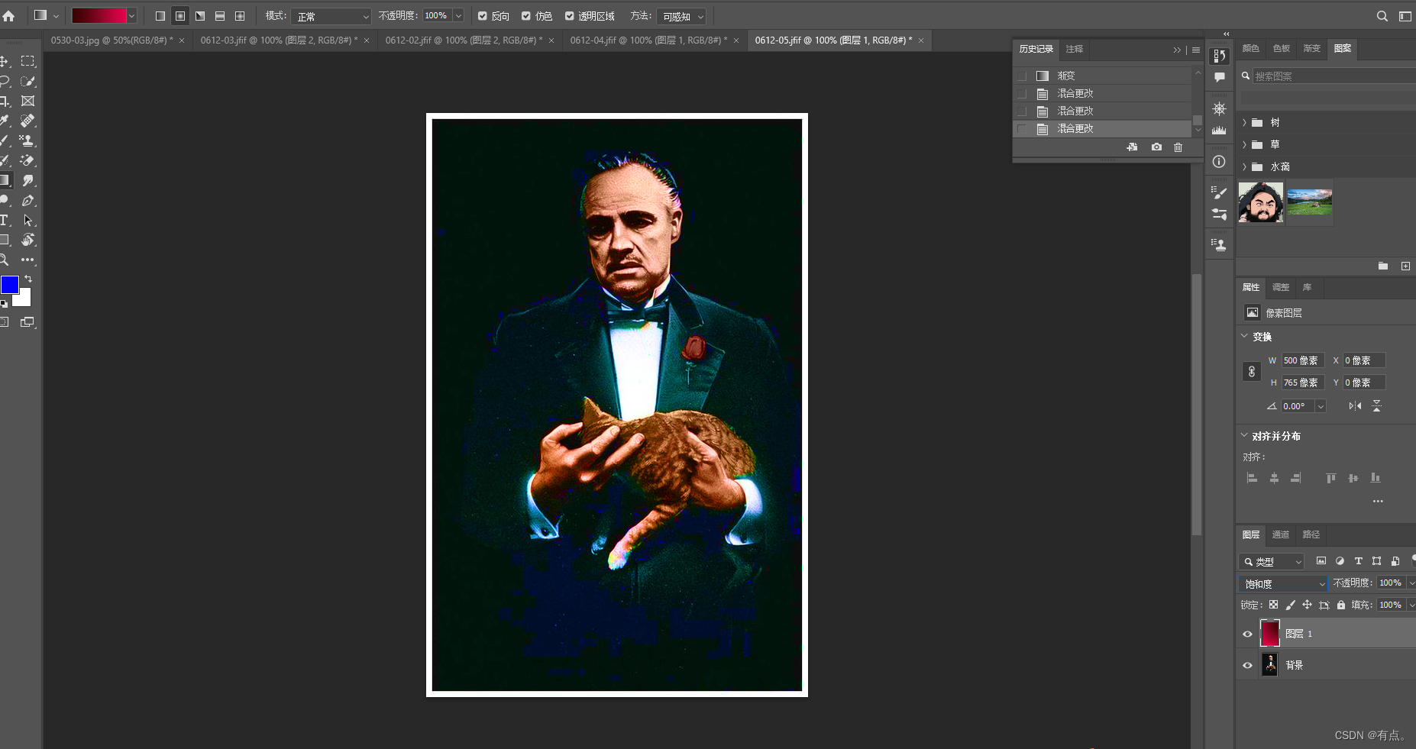Flip layer horizontally in Properties
1416x749 pixels.
[x=1355, y=405]
